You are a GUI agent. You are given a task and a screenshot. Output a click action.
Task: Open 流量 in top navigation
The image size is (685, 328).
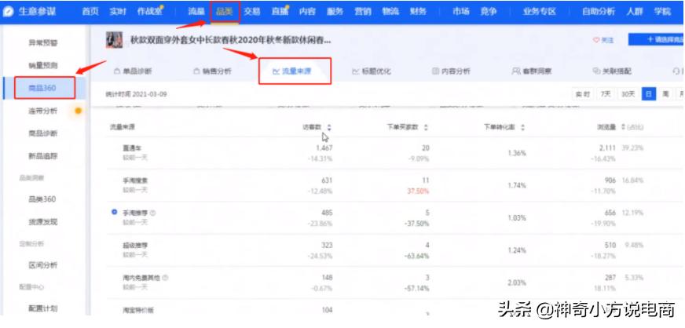[196, 12]
